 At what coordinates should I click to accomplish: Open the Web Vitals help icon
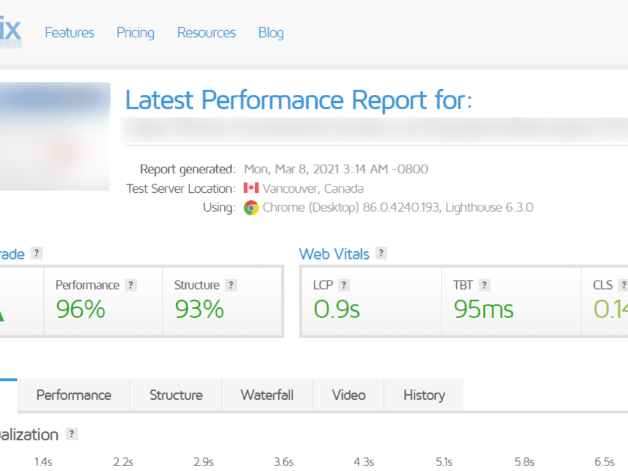click(x=381, y=254)
